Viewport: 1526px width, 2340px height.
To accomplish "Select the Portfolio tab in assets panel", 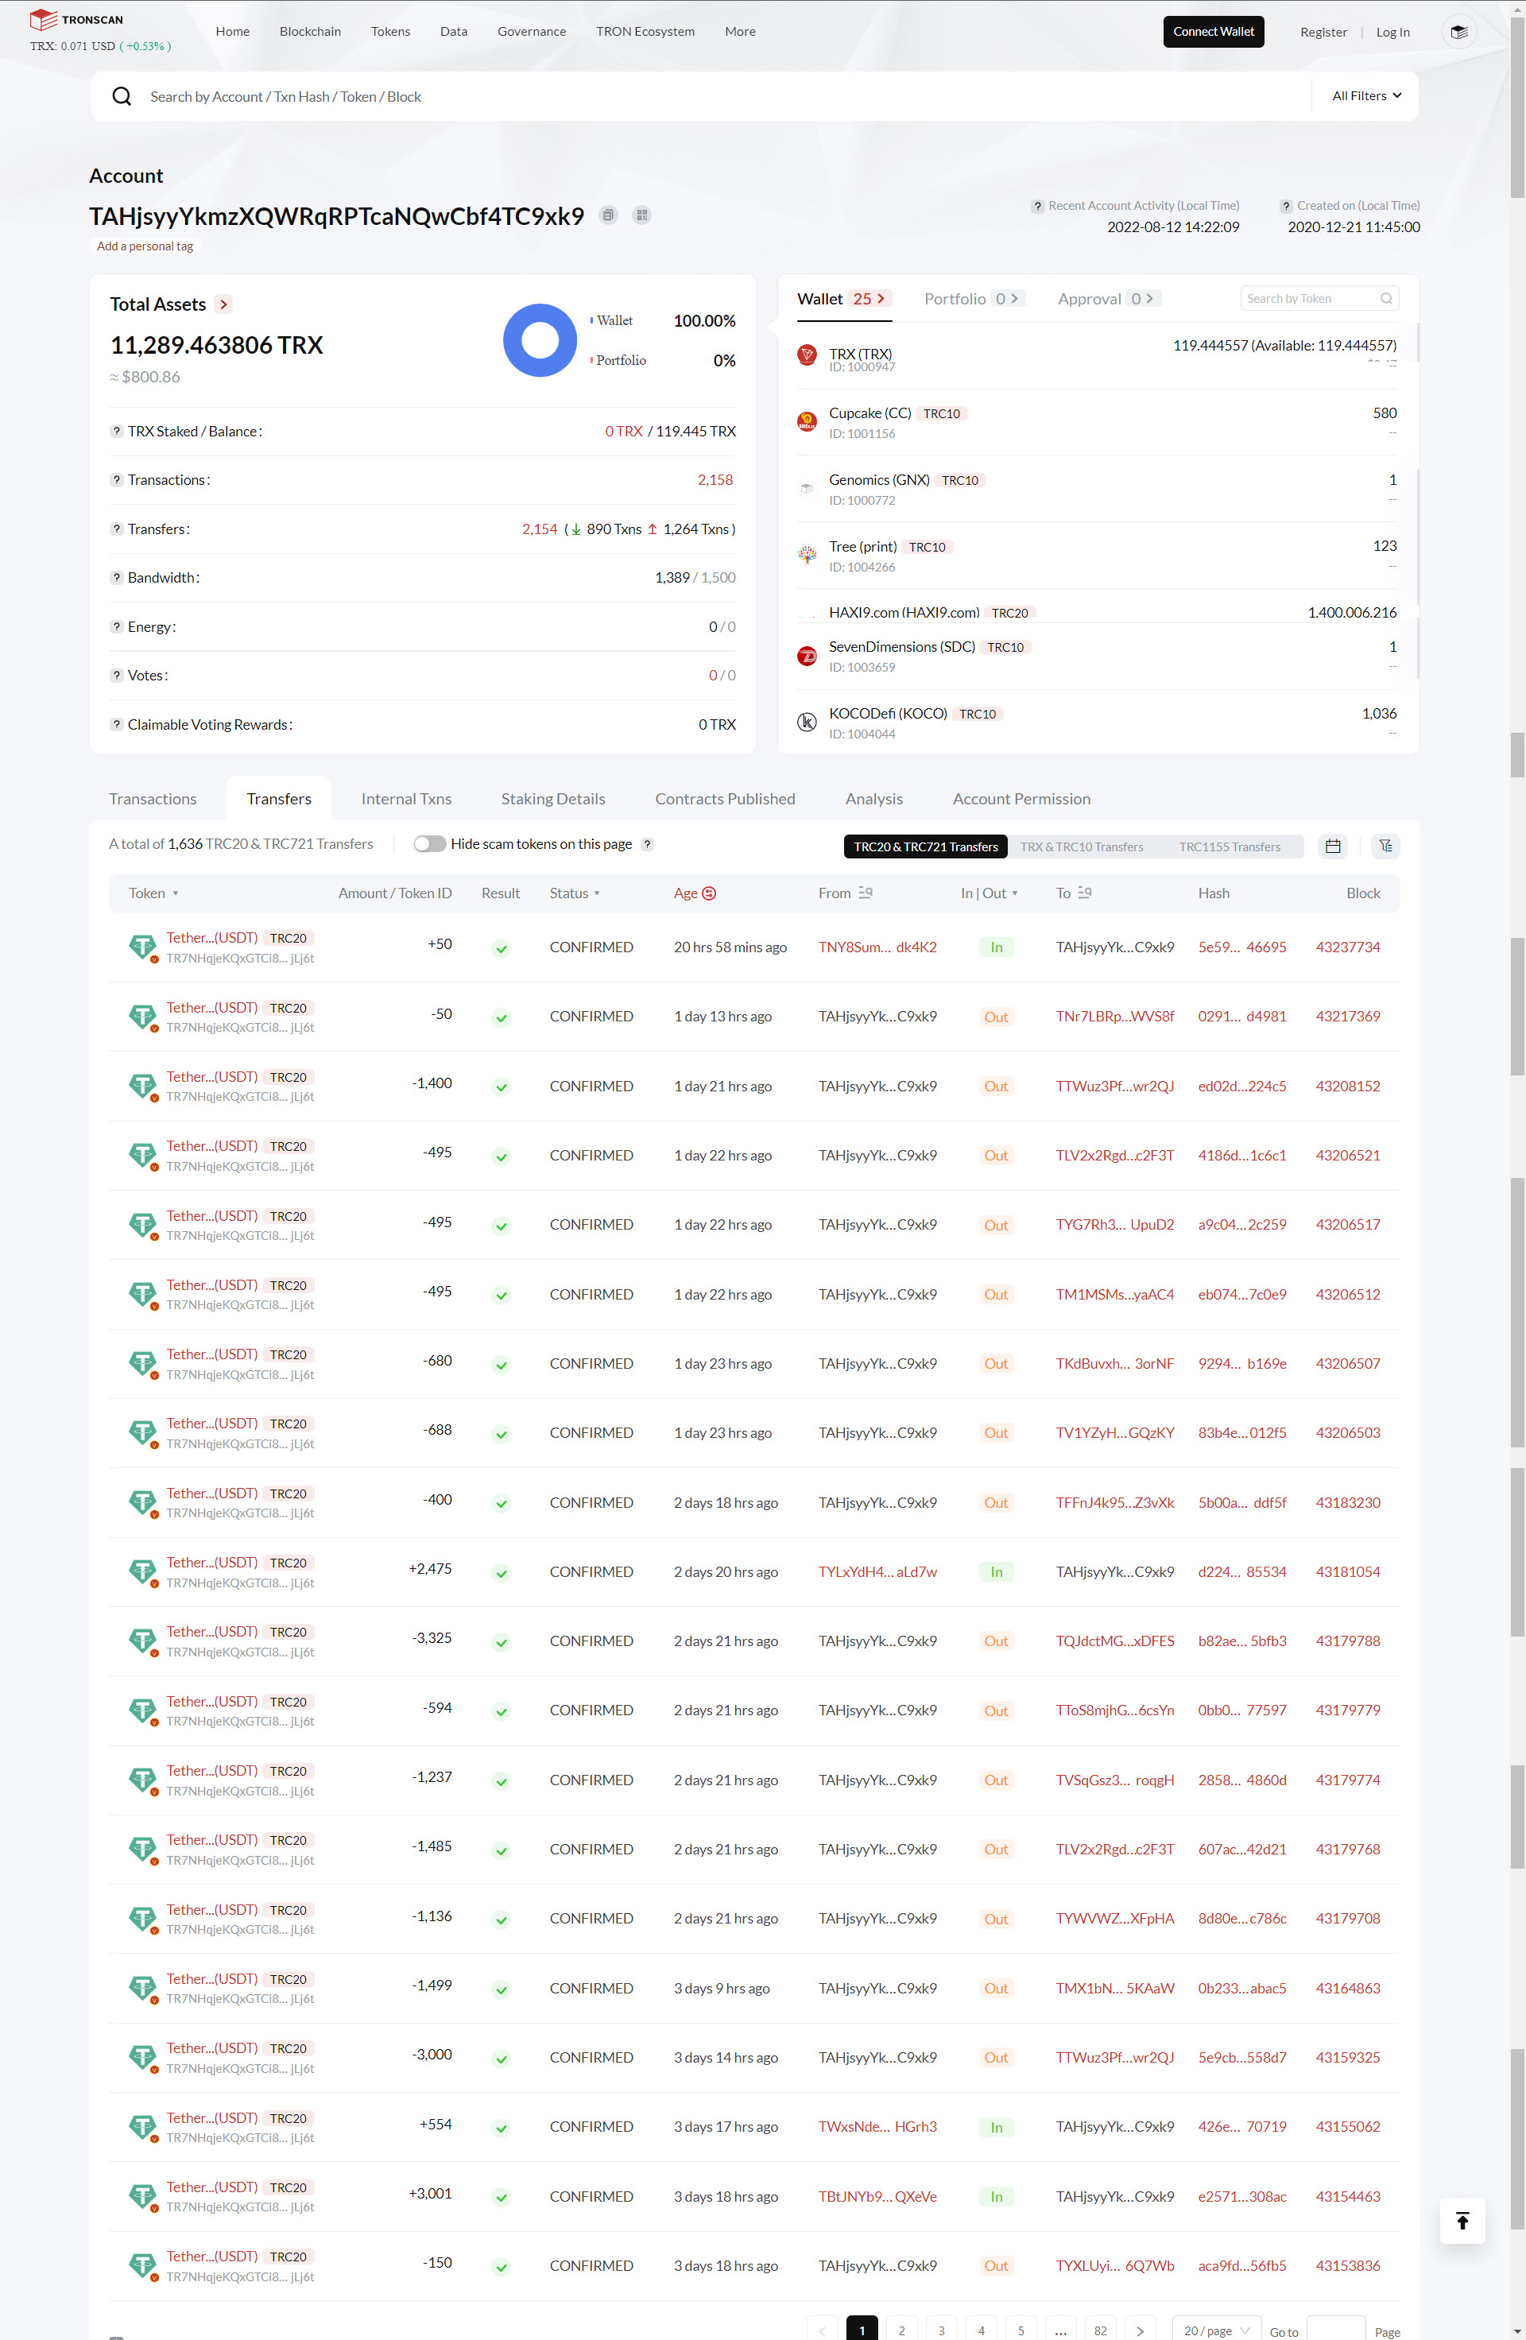I will pos(974,299).
